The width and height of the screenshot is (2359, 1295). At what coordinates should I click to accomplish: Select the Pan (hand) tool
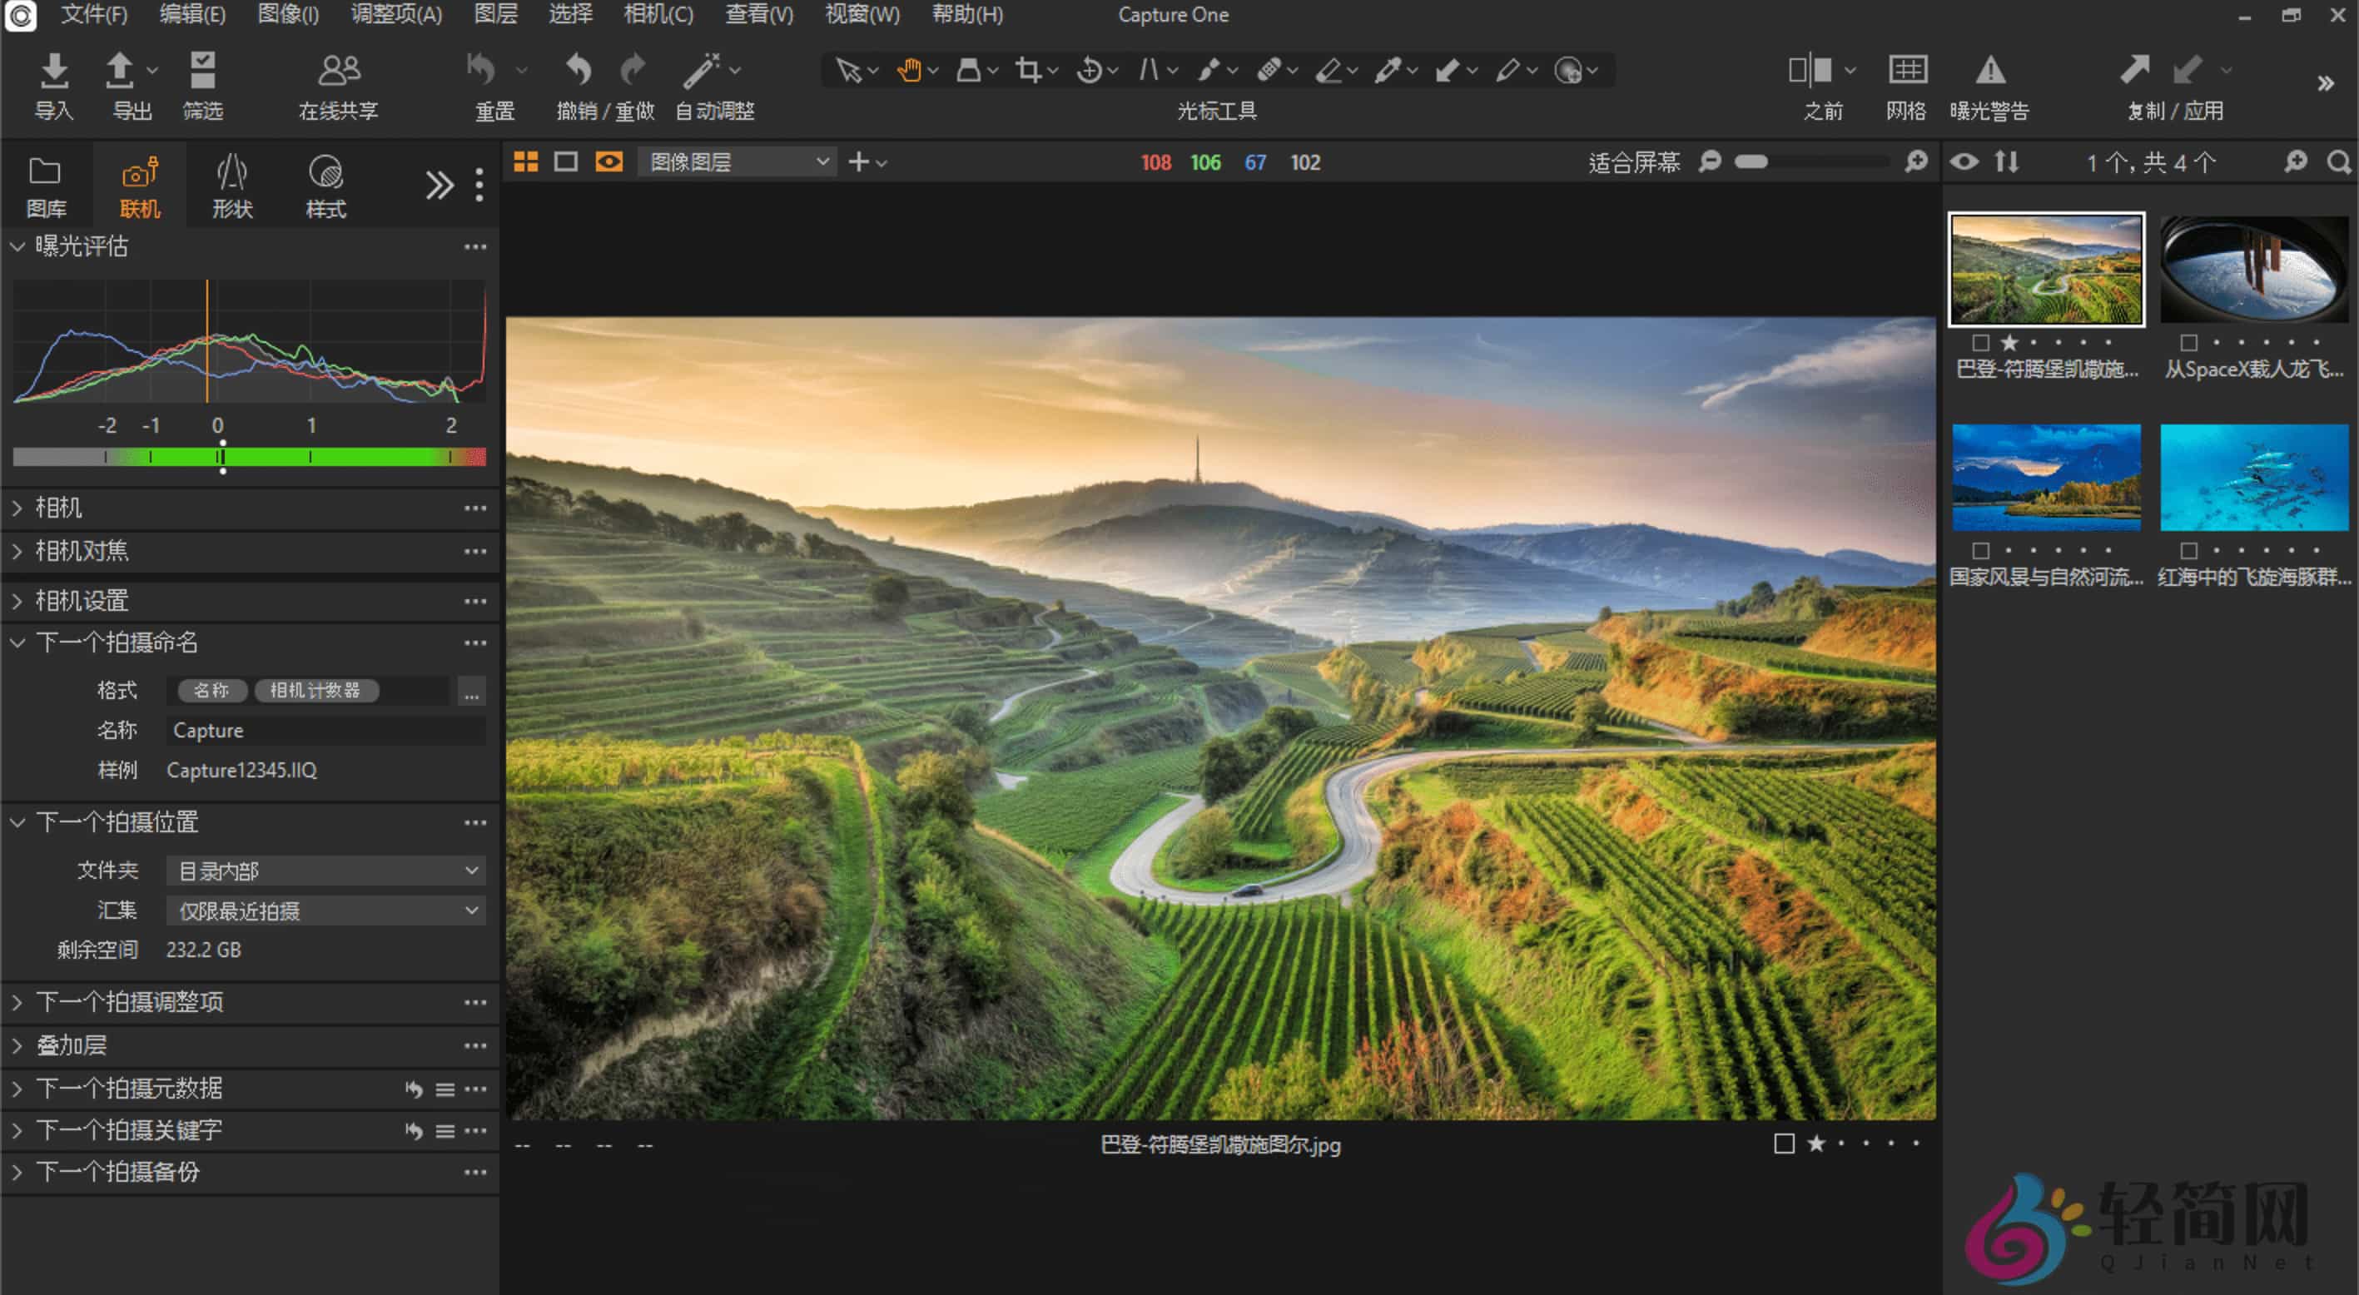911,70
